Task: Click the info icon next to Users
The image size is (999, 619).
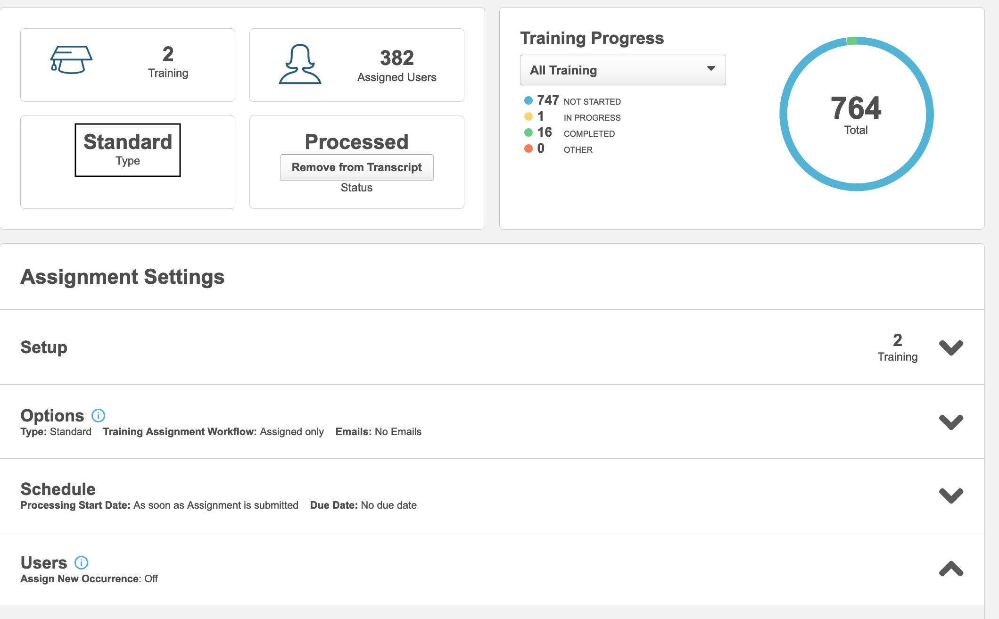Action: click(81, 562)
